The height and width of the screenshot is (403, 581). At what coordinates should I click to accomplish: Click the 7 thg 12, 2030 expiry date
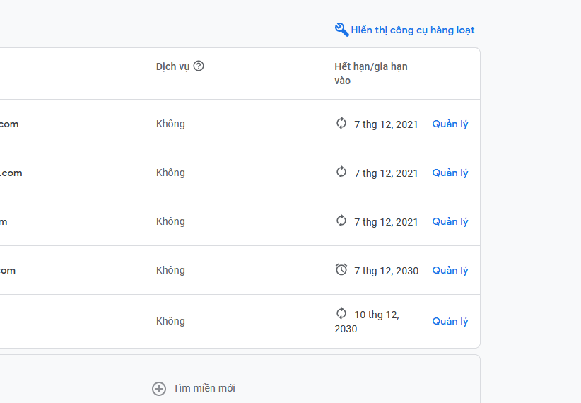[x=386, y=271]
